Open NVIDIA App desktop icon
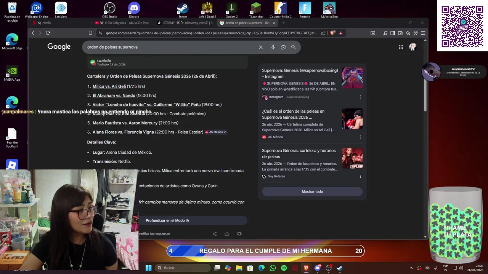This screenshot has width=488, height=274. point(12,73)
